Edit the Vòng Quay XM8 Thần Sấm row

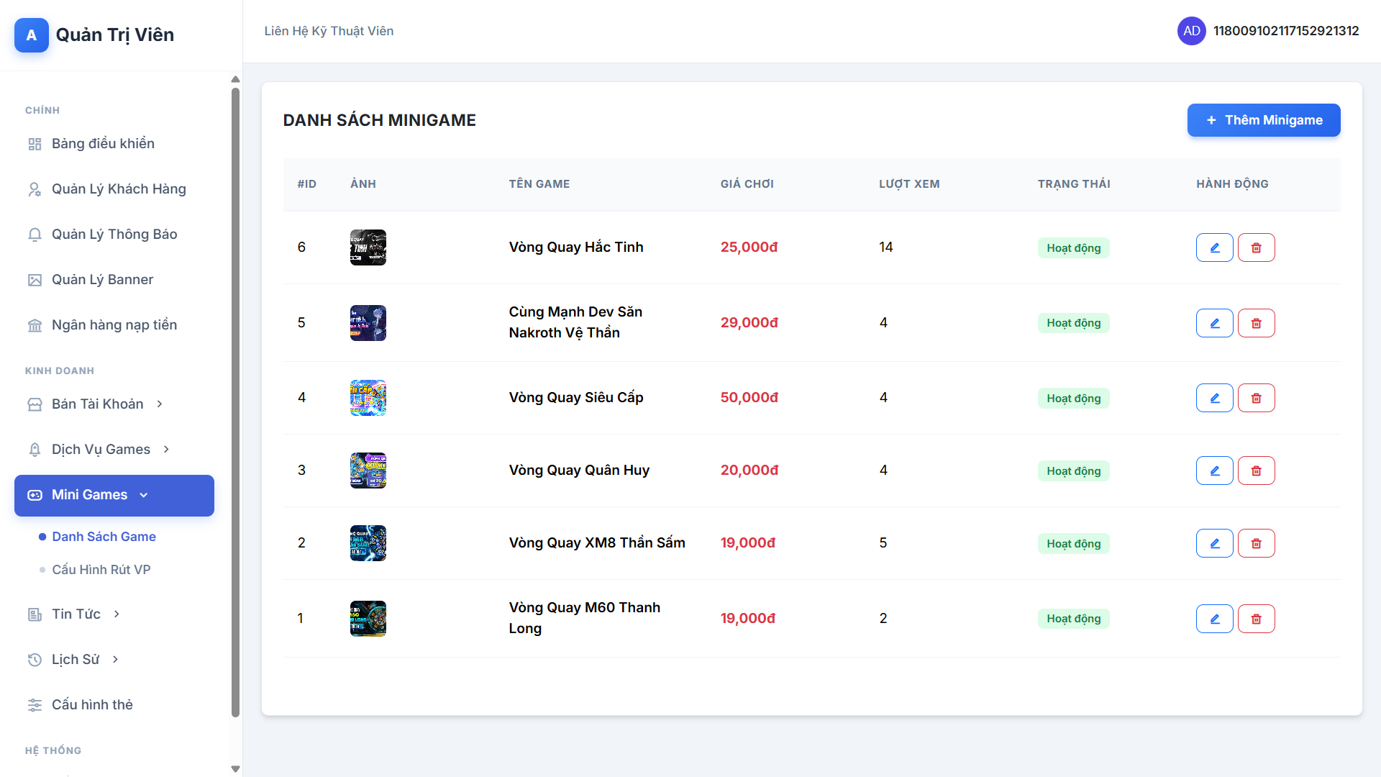pyautogui.click(x=1214, y=543)
